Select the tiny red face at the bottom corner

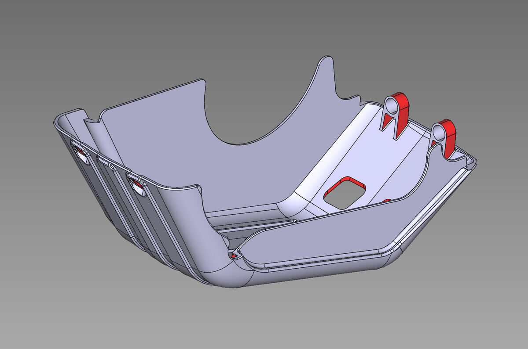(233, 254)
